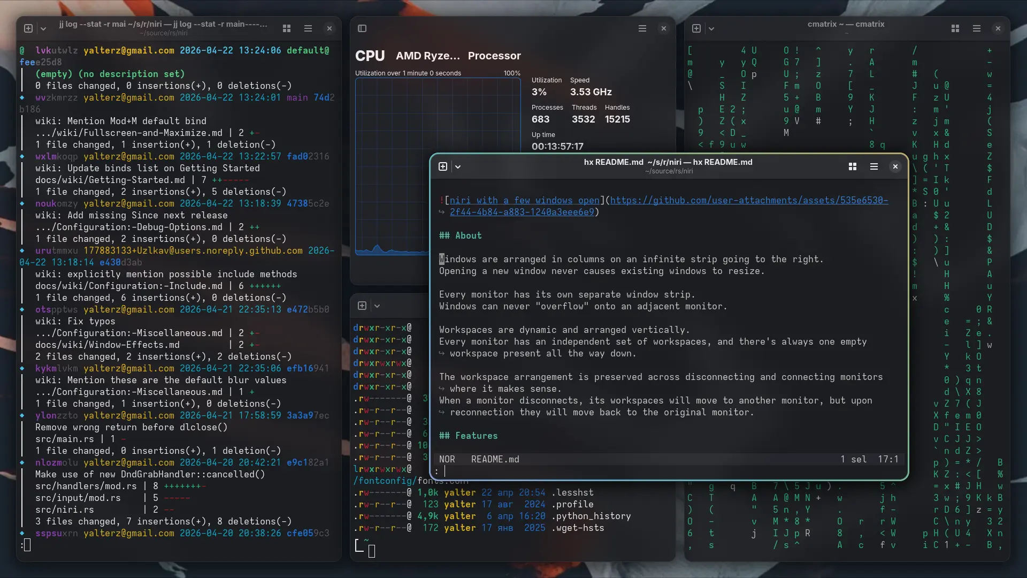Click the github user-attachments URL link
The width and height of the screenshot is (1027, 578).
749,200
